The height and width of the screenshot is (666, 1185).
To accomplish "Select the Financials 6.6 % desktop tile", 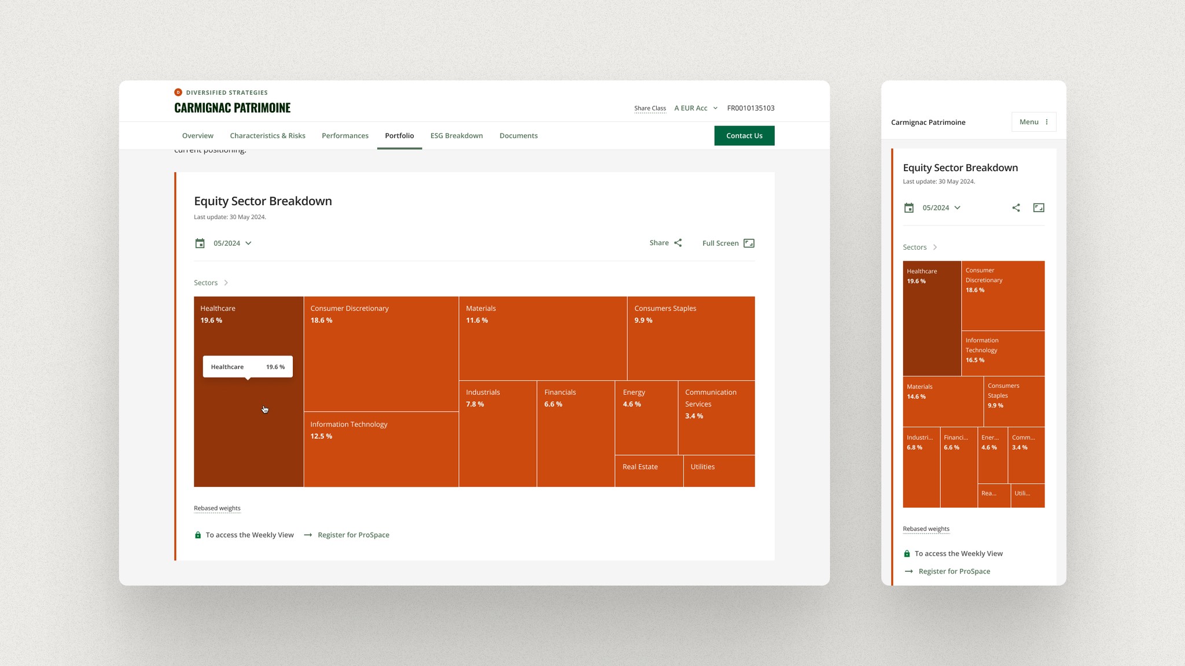I will click(576, 434).
